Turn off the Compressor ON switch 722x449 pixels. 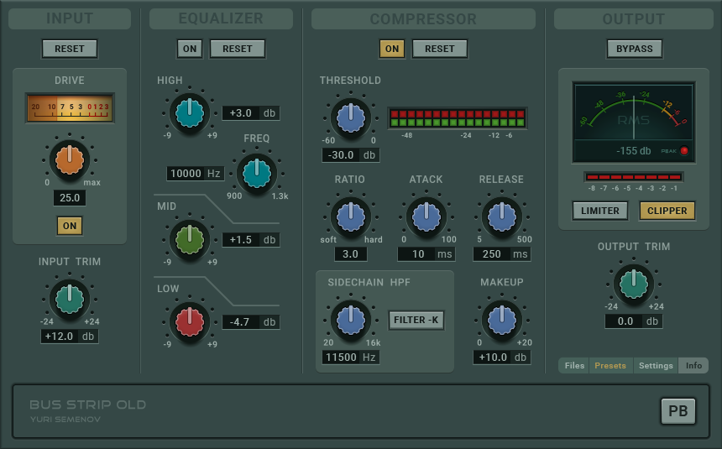click(392, 49)
